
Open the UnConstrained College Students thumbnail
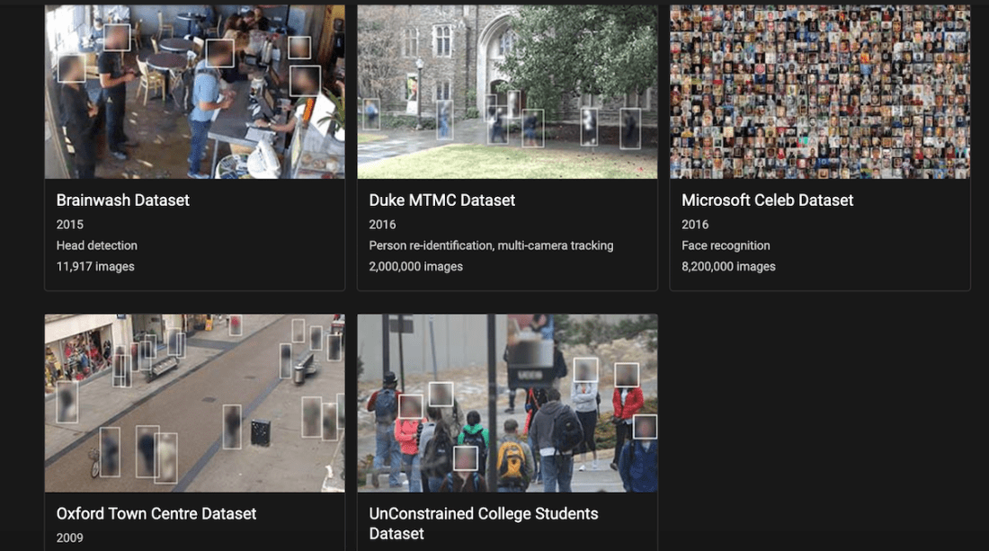click(x=507, y=403)
